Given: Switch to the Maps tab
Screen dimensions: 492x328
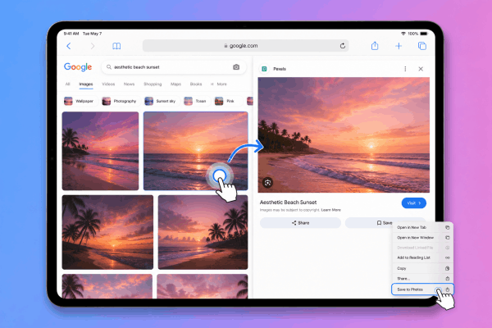Looking at the screenshot, I should click(x=175, y=84).
